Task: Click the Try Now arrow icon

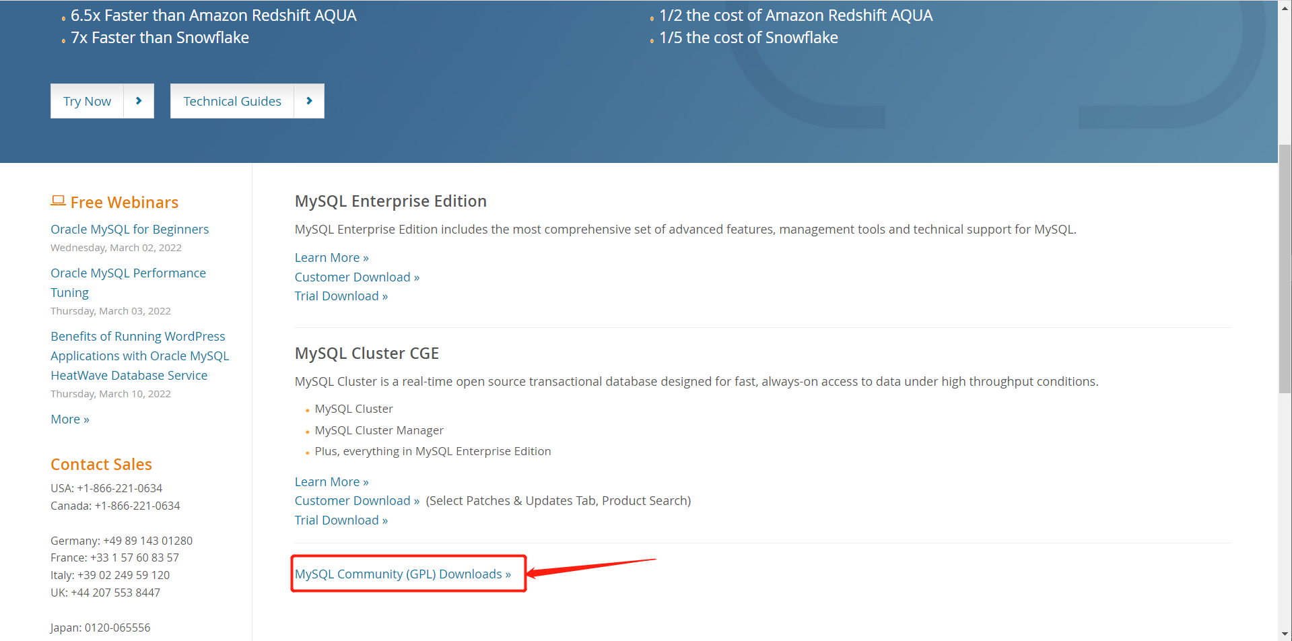Action: [x=139, y=101]
